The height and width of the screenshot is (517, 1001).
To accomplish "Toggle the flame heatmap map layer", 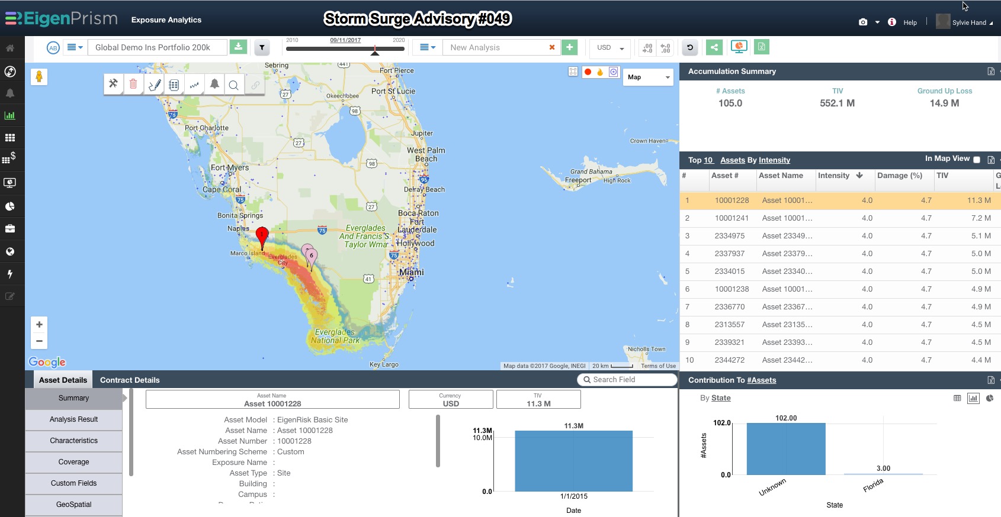I will point(600,72).
